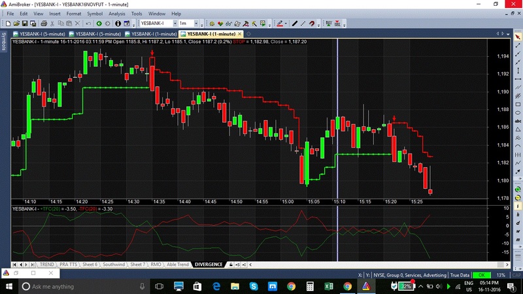Open the Symbol menu

(95, 14)
